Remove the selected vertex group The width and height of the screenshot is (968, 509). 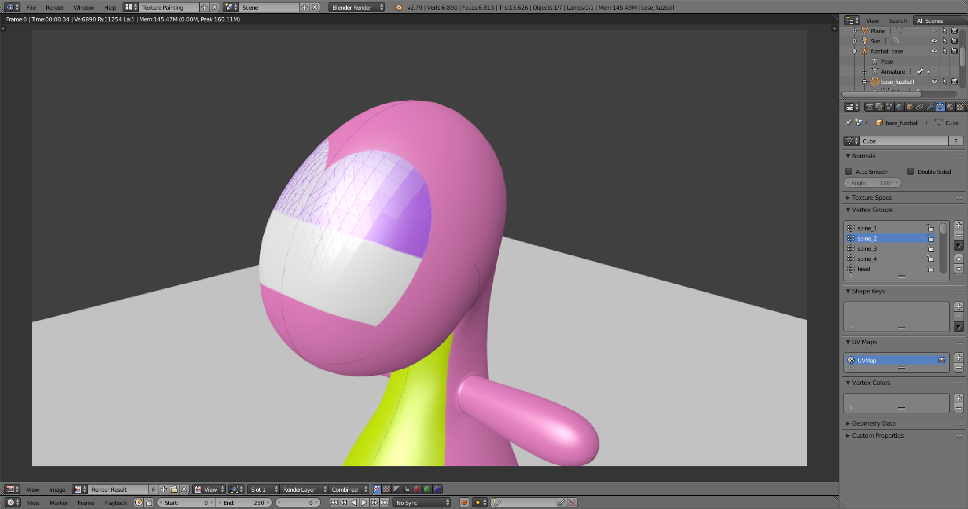[x=959, y=235]
